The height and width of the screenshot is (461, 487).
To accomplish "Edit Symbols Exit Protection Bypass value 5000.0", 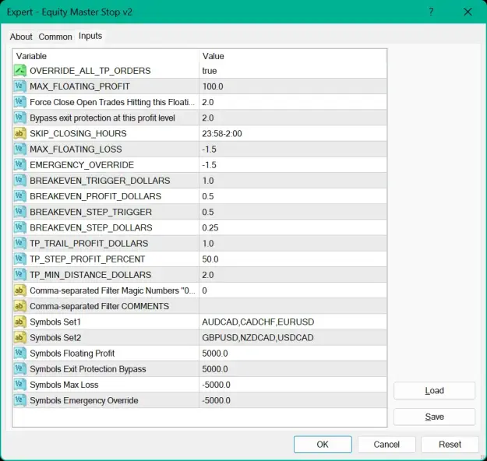I will point(293,369).
